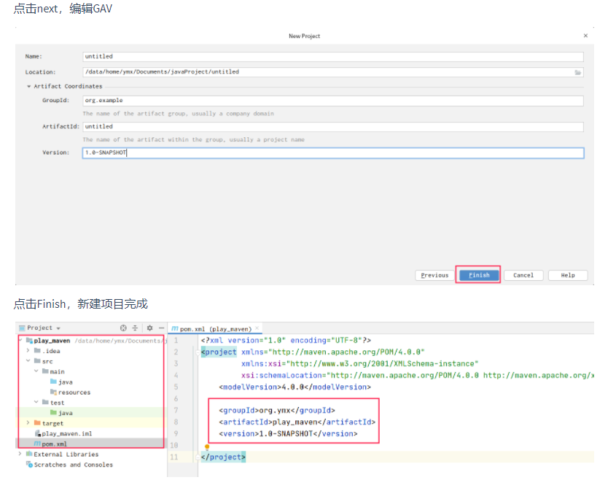Click the xml declaration on line 1

(x=287, y=341)
